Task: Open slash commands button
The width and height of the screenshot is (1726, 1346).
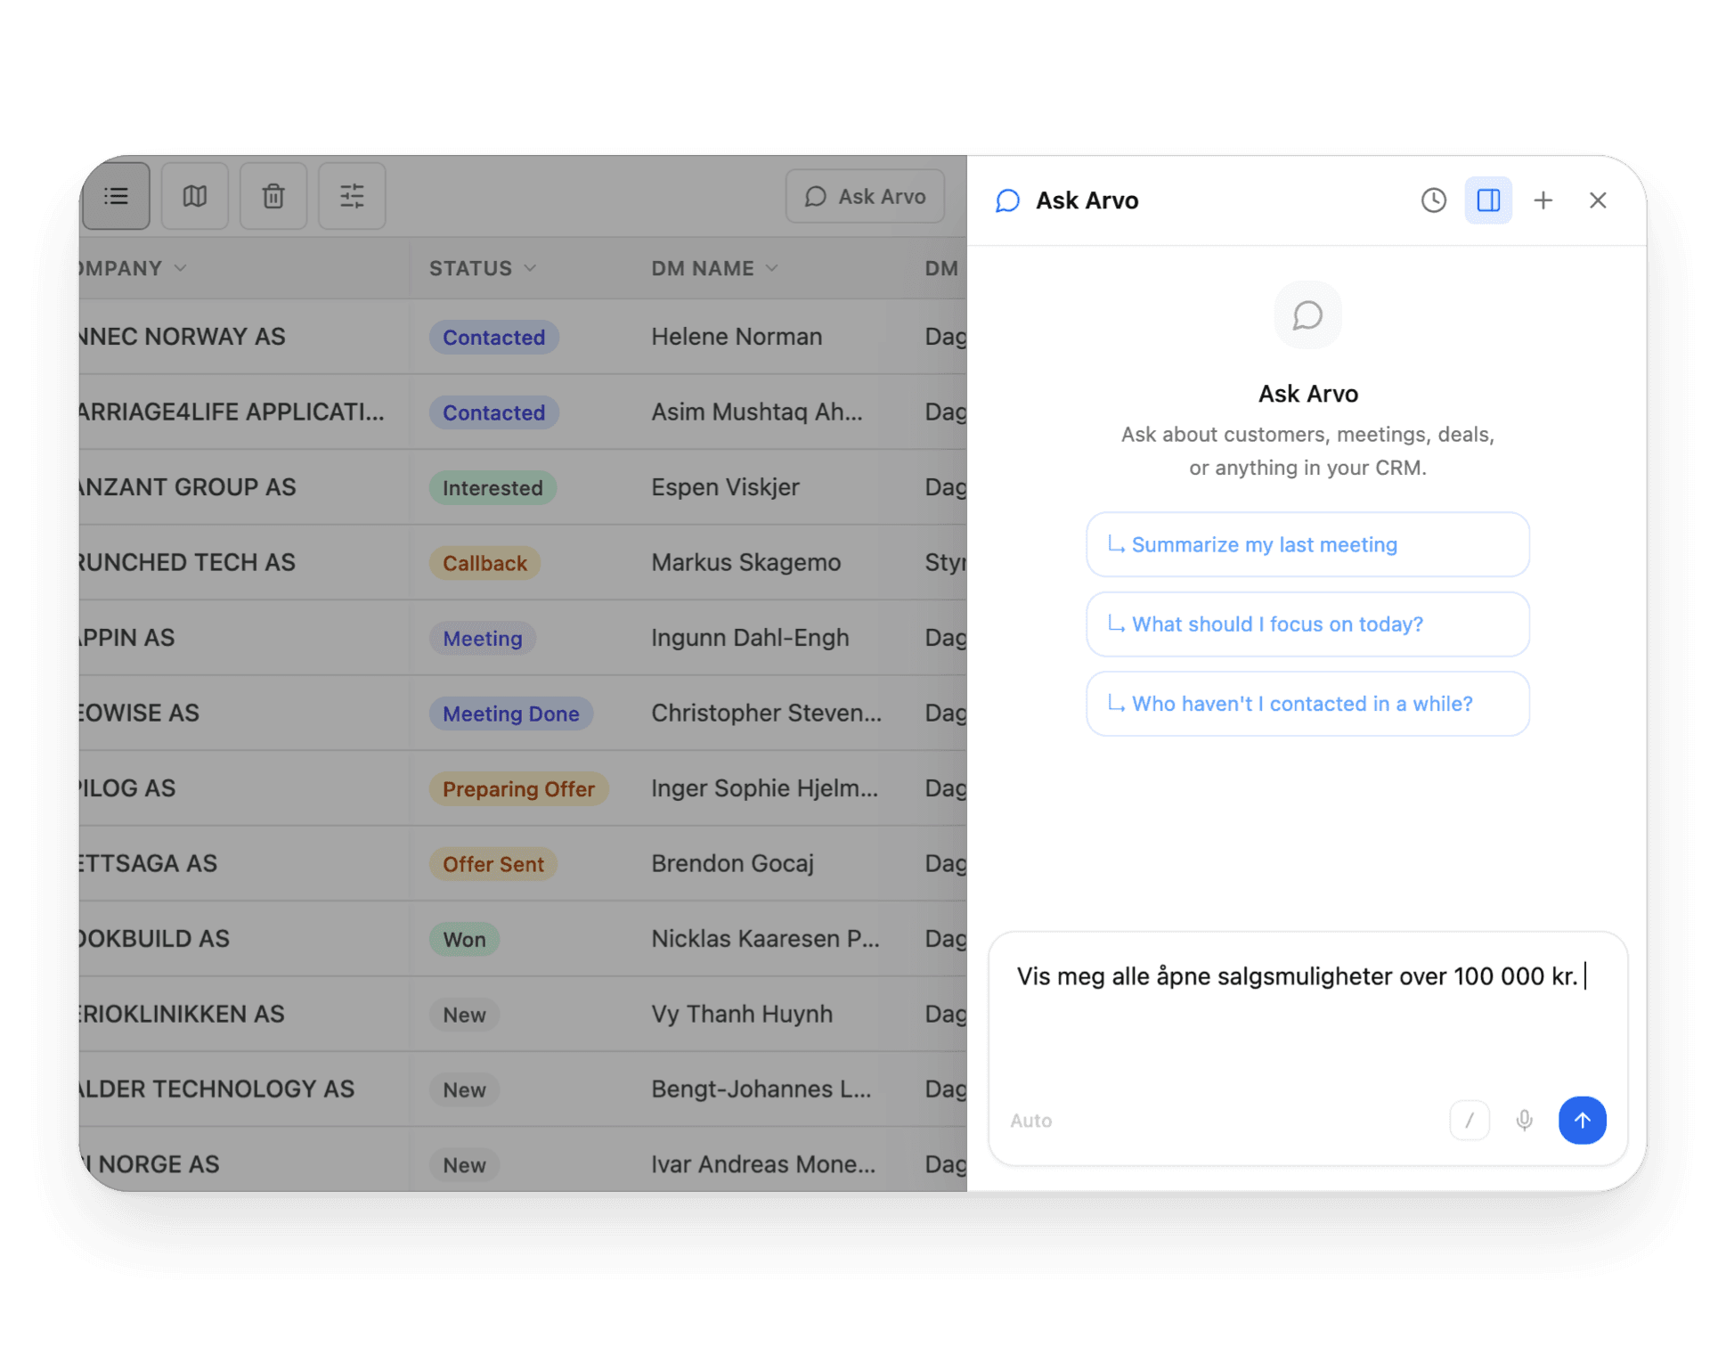Action: [1470, 1120]
